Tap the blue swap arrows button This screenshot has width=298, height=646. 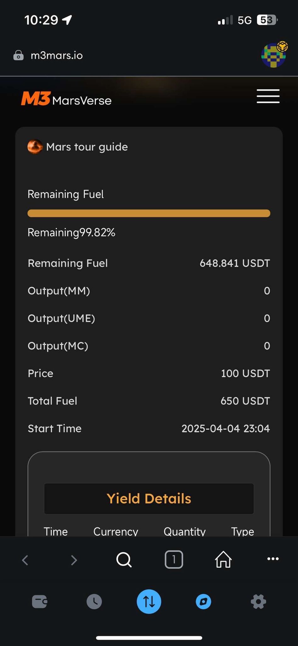[149, 602]
